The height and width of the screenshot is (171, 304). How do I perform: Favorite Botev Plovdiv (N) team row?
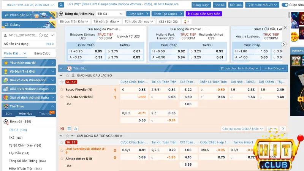[x=62, y=89]
